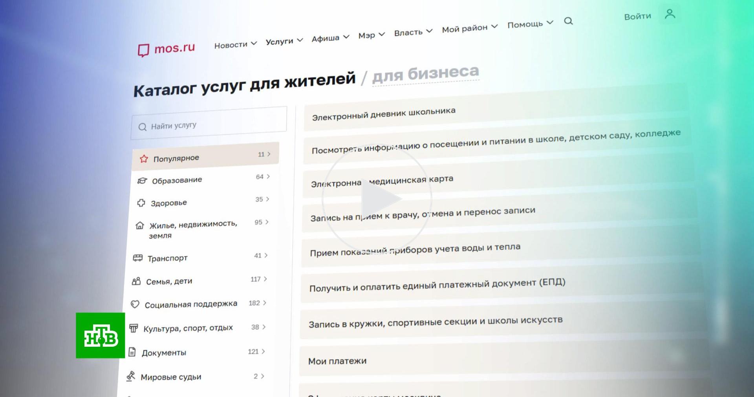Switch catalog to для бизнеса
Screen dimensions: 754x397
[x=425, y=73]
